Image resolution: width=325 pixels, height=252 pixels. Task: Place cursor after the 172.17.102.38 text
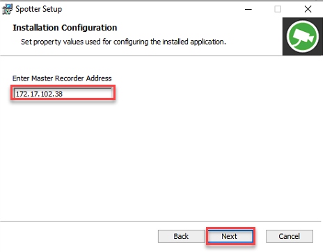point(63,94)
